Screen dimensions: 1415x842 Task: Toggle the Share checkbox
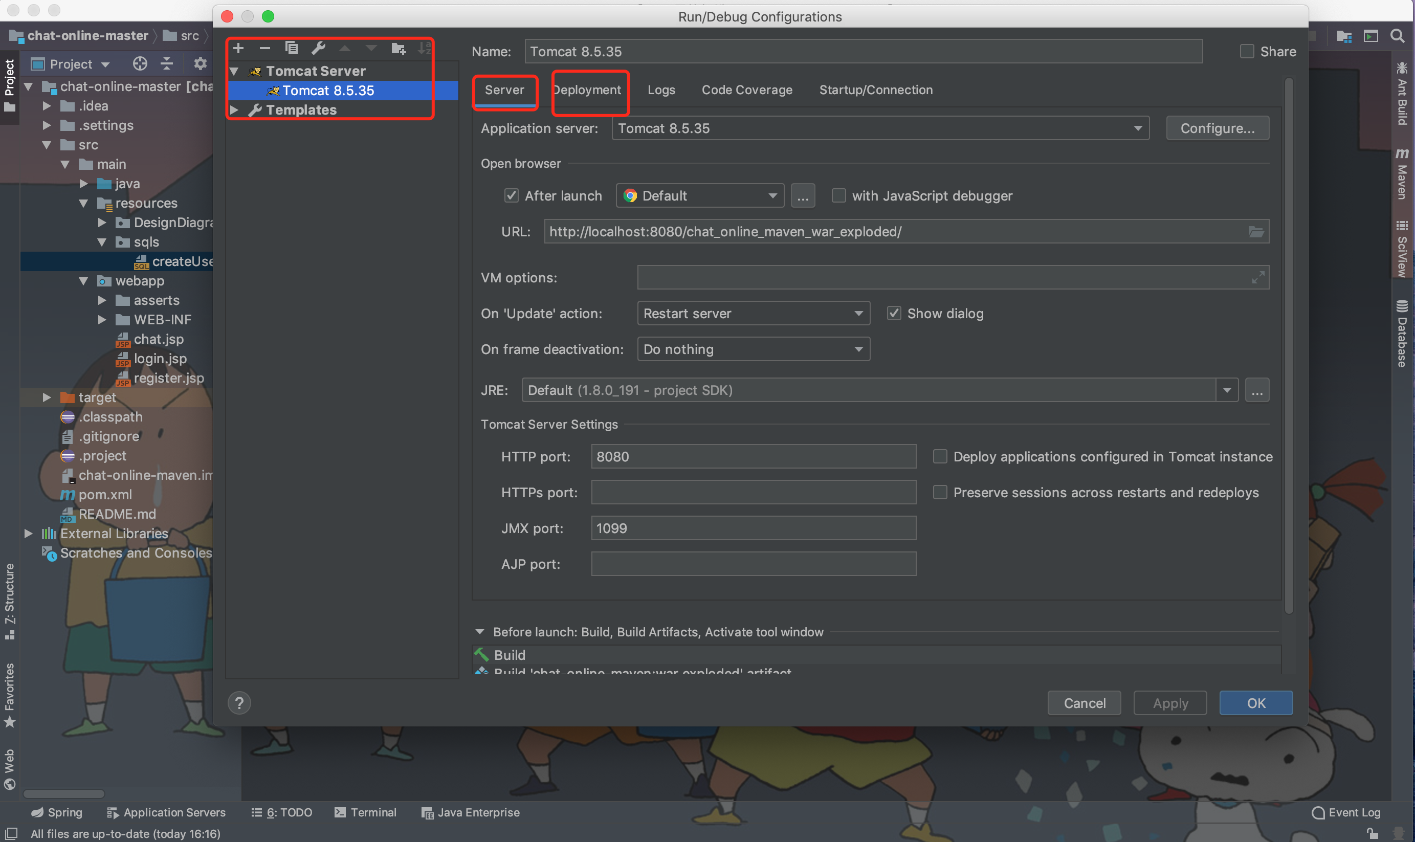1247,52
